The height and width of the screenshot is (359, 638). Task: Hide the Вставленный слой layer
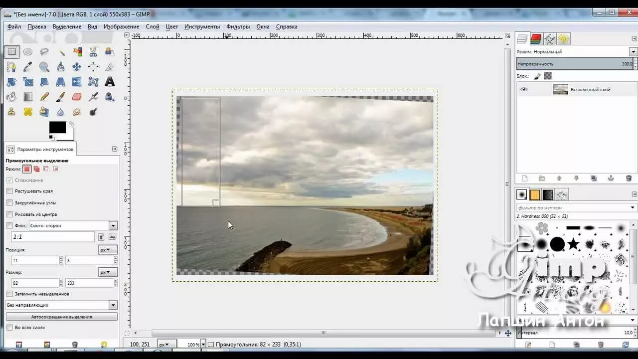523,90
